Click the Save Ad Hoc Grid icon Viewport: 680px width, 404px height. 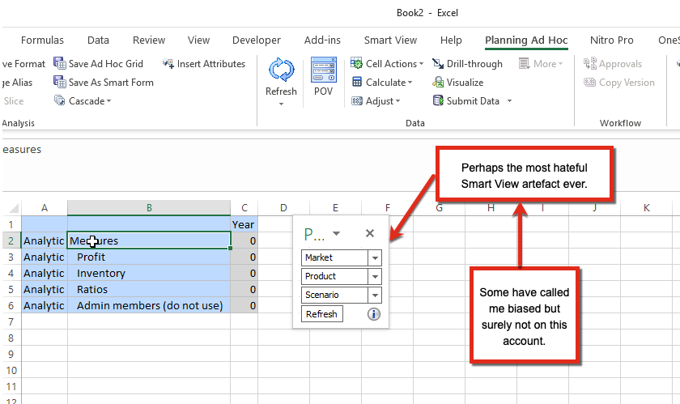[x=59, y=63]
